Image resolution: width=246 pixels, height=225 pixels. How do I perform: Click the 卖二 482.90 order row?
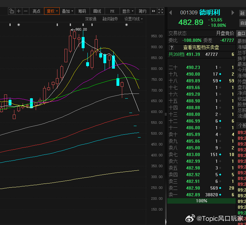[x=201, y=188]
